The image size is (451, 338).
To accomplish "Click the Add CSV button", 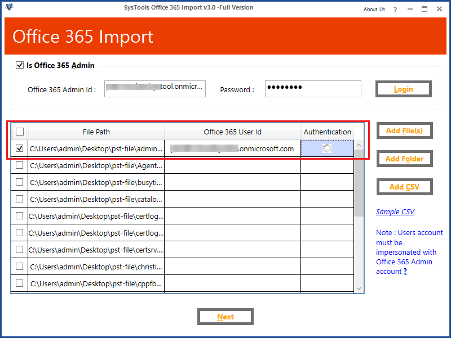I will (404, 187).
